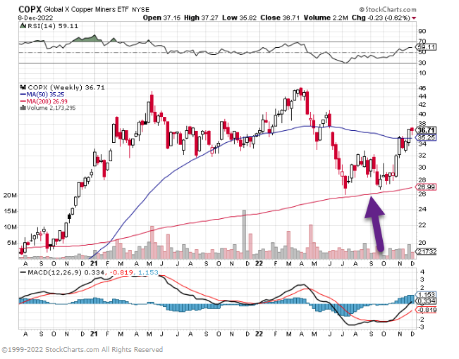
Task: Click the copyright StockCharts.com footer text
Action: click(x=82, y=350)
